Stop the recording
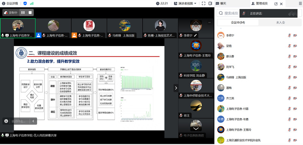303x145 pixels. pyautogui.click(x=30, y=12)
